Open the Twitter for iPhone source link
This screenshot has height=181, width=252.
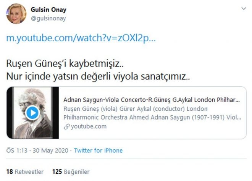pyautogui.click(x=98, y=150)
